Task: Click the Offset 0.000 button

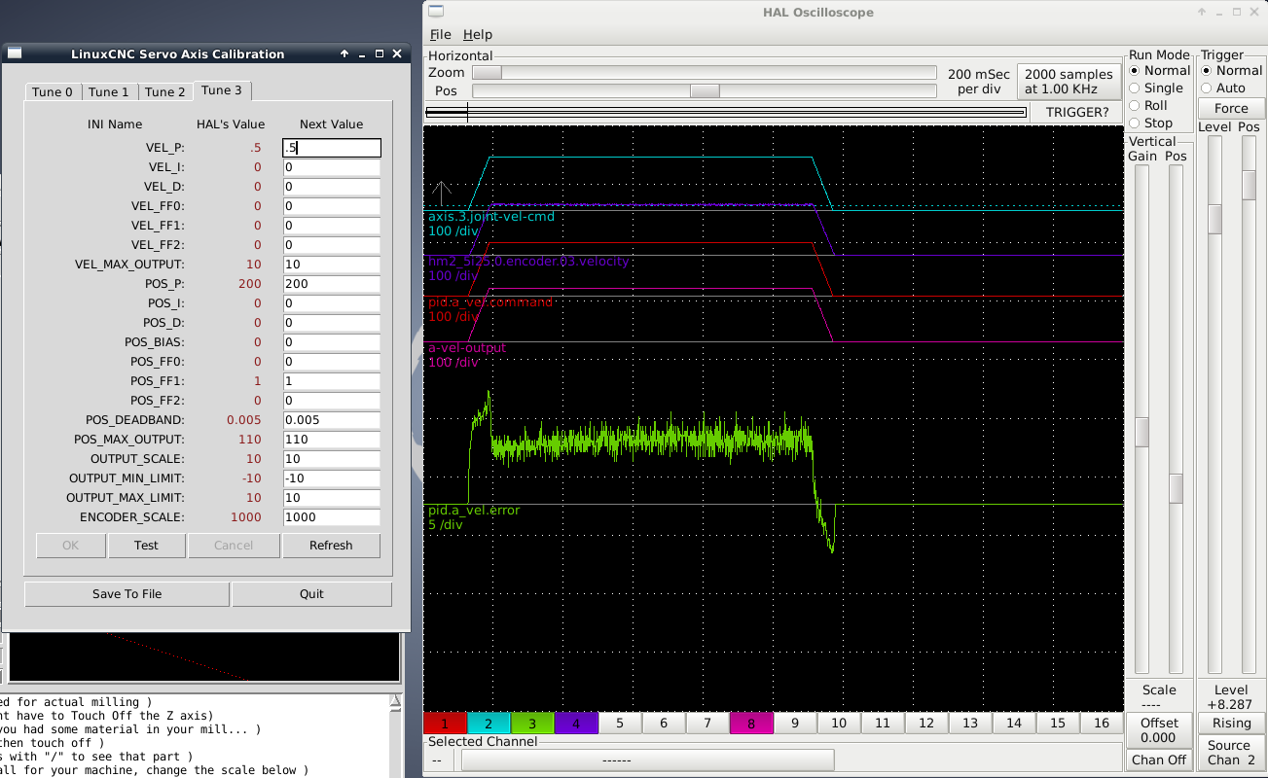Action: point(1159,730)
